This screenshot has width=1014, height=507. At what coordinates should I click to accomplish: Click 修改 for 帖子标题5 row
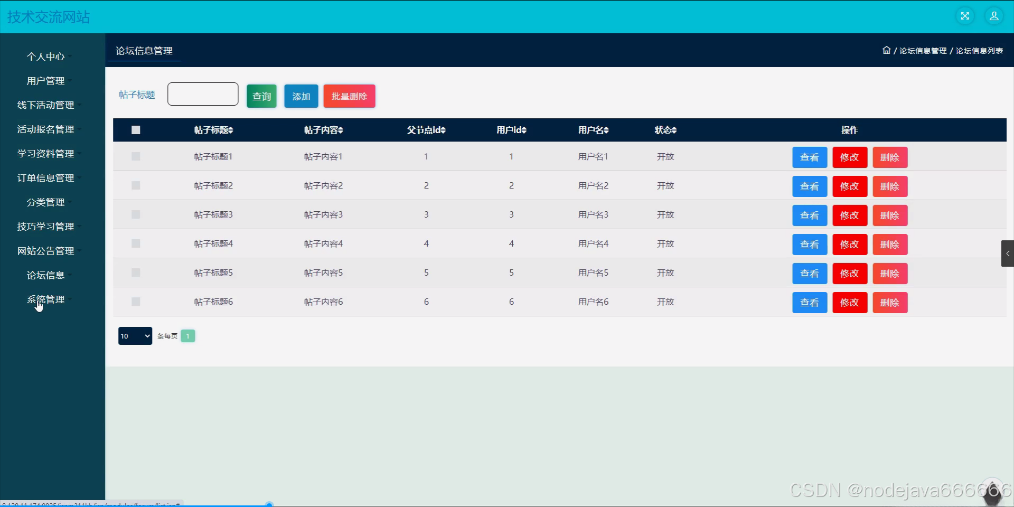coord(850,274)
